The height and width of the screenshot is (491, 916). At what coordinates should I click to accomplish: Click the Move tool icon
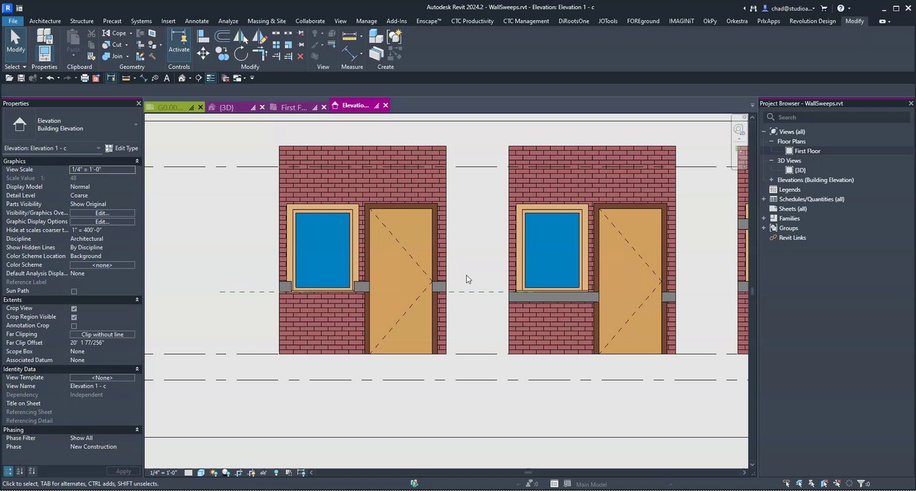tap(204, 53)
